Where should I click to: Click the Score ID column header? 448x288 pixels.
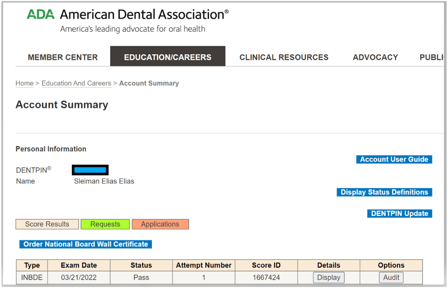(266, 265)
